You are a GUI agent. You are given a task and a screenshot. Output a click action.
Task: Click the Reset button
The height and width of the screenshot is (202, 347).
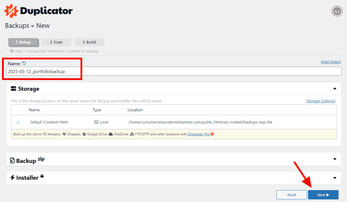(x=292, y=195)
